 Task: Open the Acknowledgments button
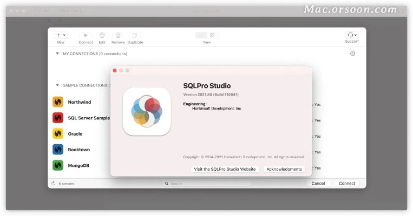point(284,169)
